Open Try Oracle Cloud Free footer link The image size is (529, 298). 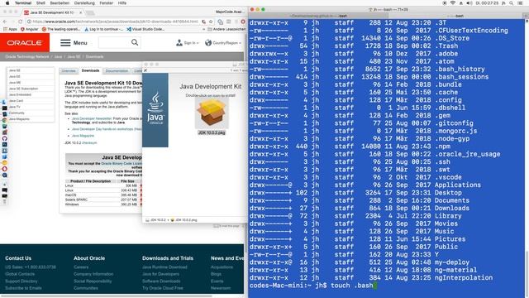tap(163, 288)
